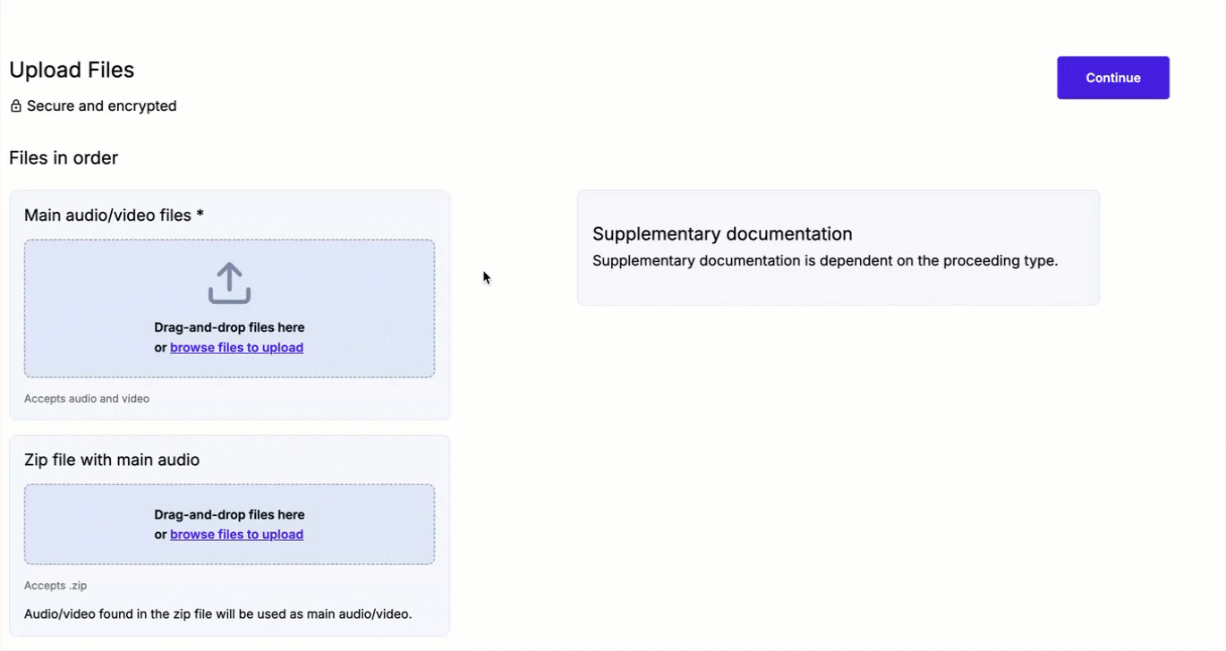
Task: Click the Secure and encrypted label
Action: (102, 106)
